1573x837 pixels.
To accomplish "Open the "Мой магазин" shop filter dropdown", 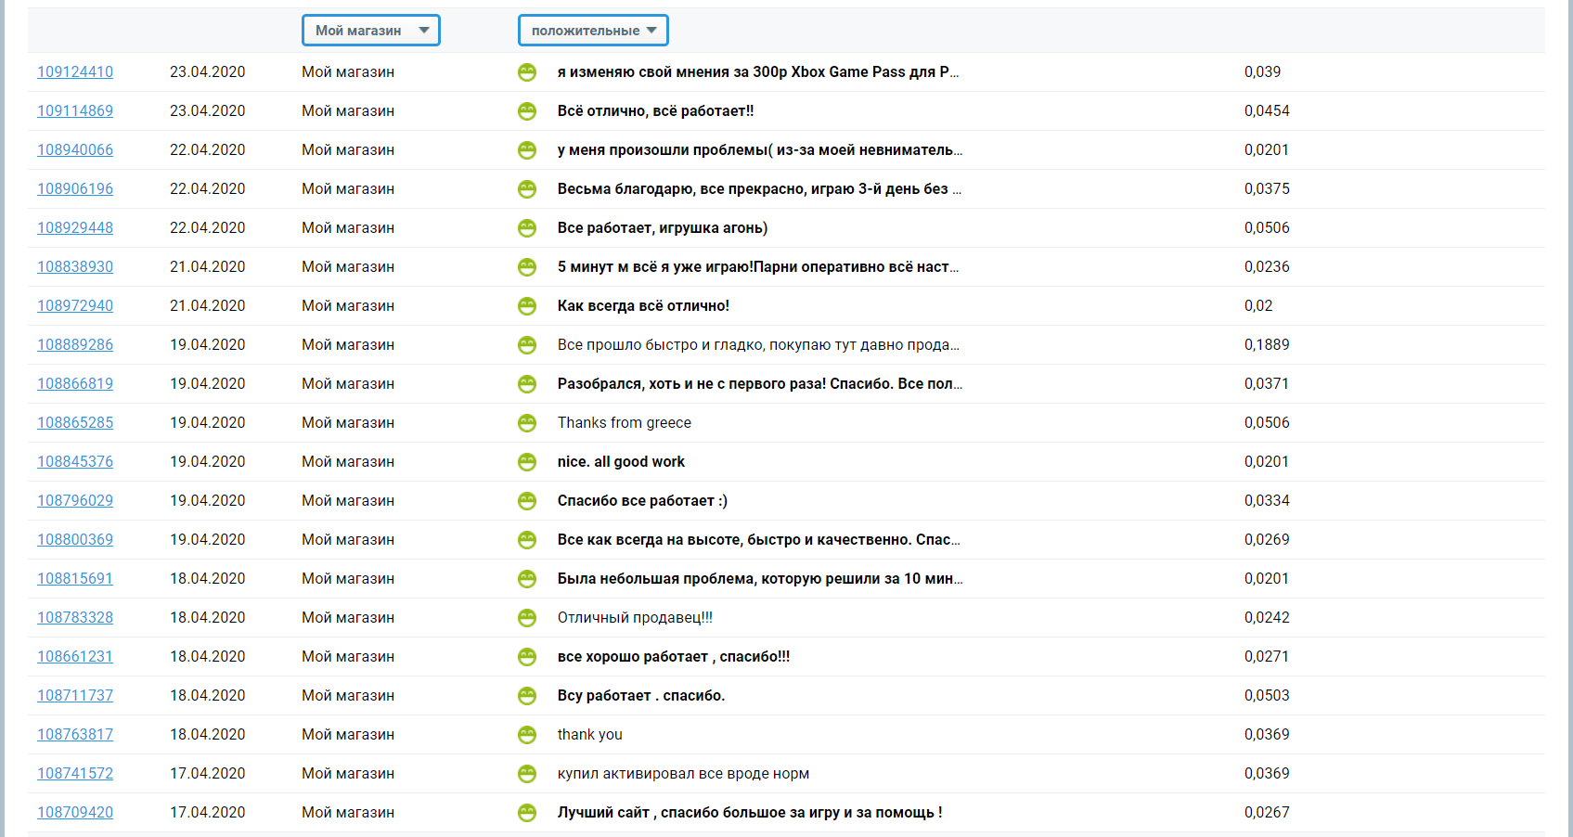I will [x=370, y=31].
